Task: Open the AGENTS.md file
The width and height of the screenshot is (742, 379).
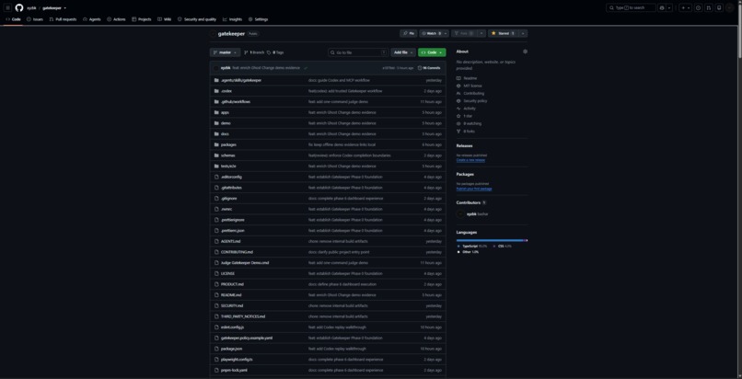Action: point(230,242)
